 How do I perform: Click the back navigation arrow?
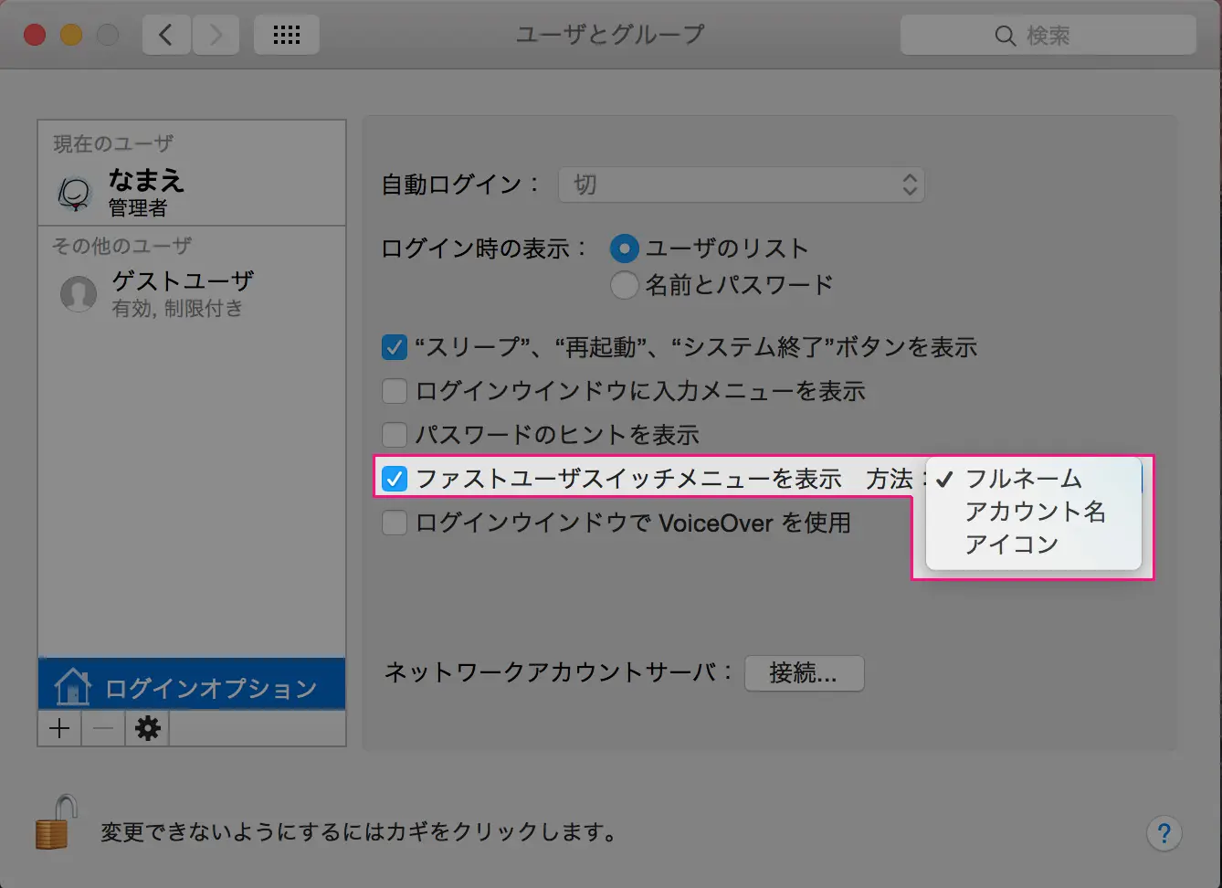click(x=166, y=36)
